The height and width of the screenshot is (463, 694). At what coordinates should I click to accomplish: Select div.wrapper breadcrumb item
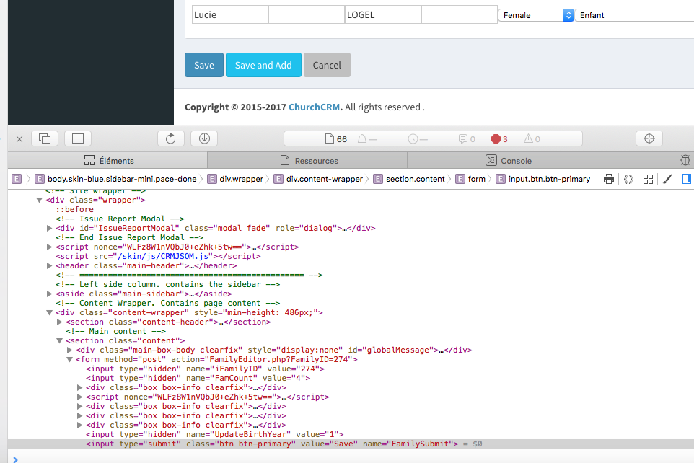[x=235, y=179]
